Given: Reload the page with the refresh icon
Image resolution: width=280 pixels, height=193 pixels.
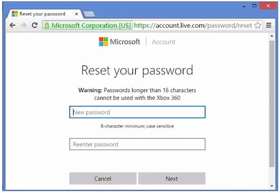Looking at the screenshot, I should (x=35, y=25).
